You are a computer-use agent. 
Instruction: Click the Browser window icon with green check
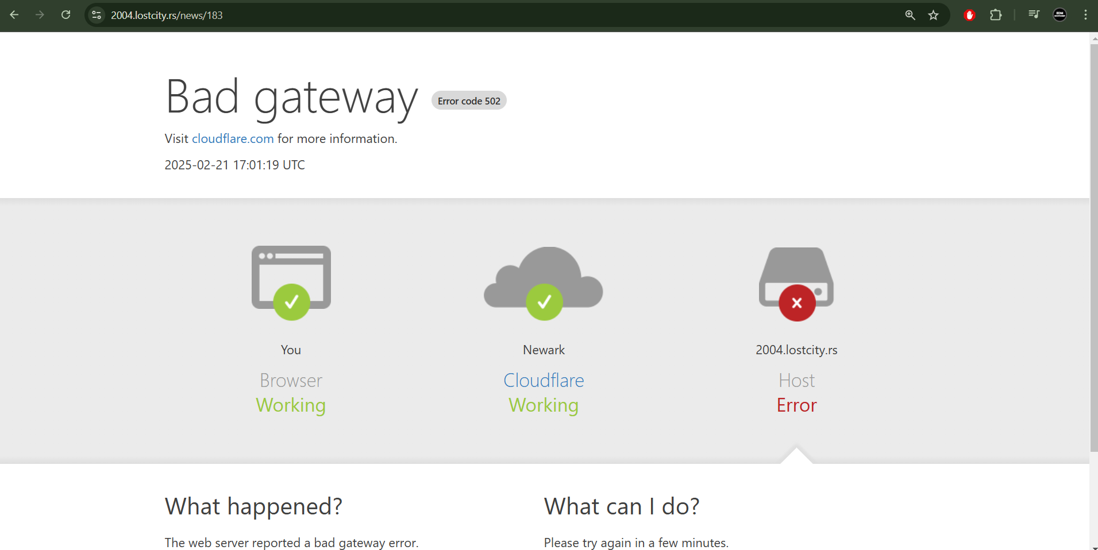pos(291,282)
